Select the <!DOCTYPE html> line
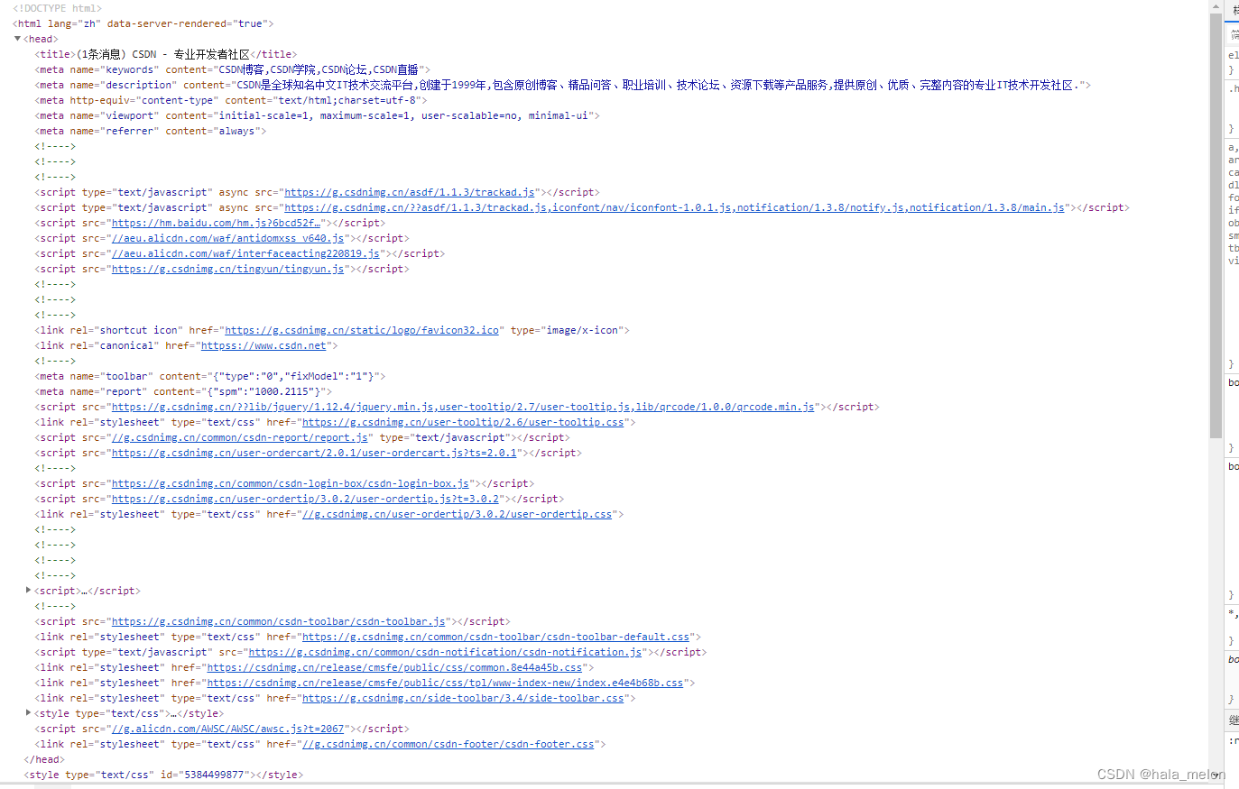This screenshot has width=1239, height=789. click(58, 8)
